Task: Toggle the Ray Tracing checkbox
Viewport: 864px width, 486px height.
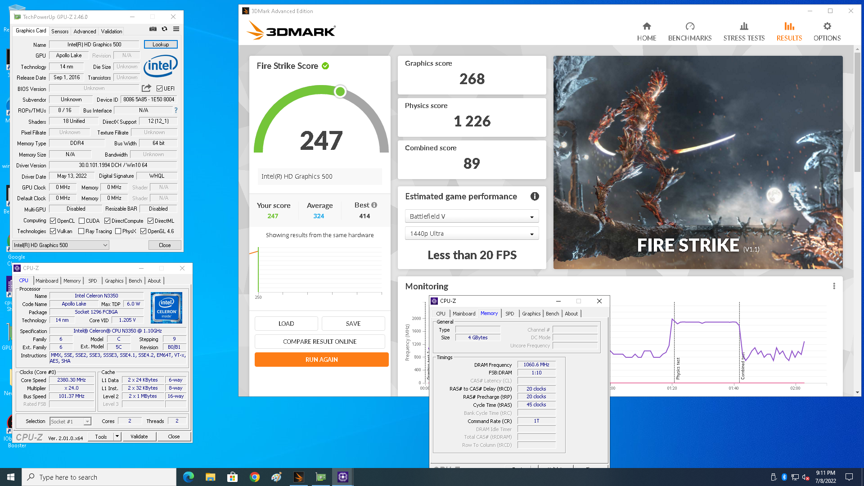Action: [x=81, y=231]
